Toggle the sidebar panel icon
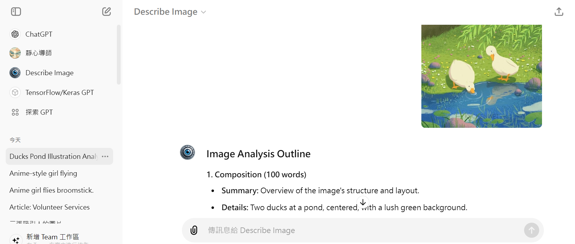 [x=16, y=12]
